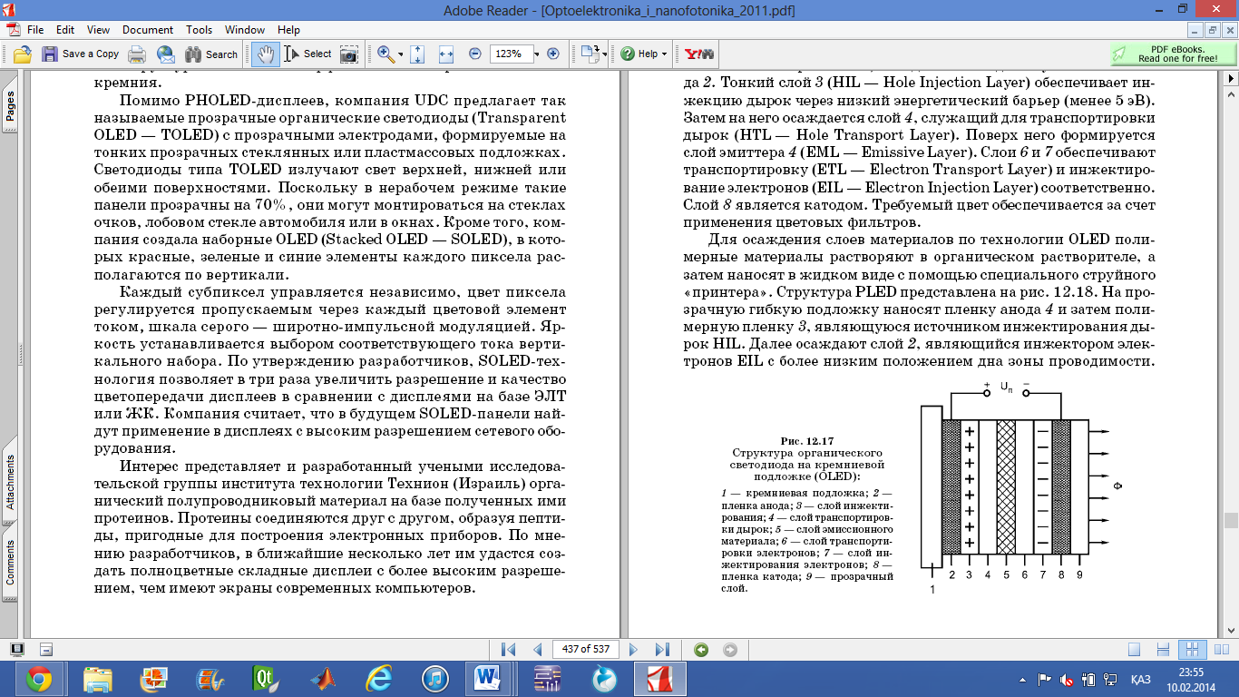Email the document using envelope globe icon
1239x697 pixels.
click(x=165, y=54)
